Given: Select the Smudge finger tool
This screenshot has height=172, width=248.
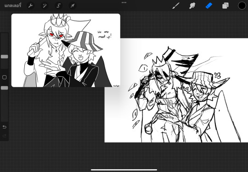Looking at the screenshot, I should (x=192, y=6).
